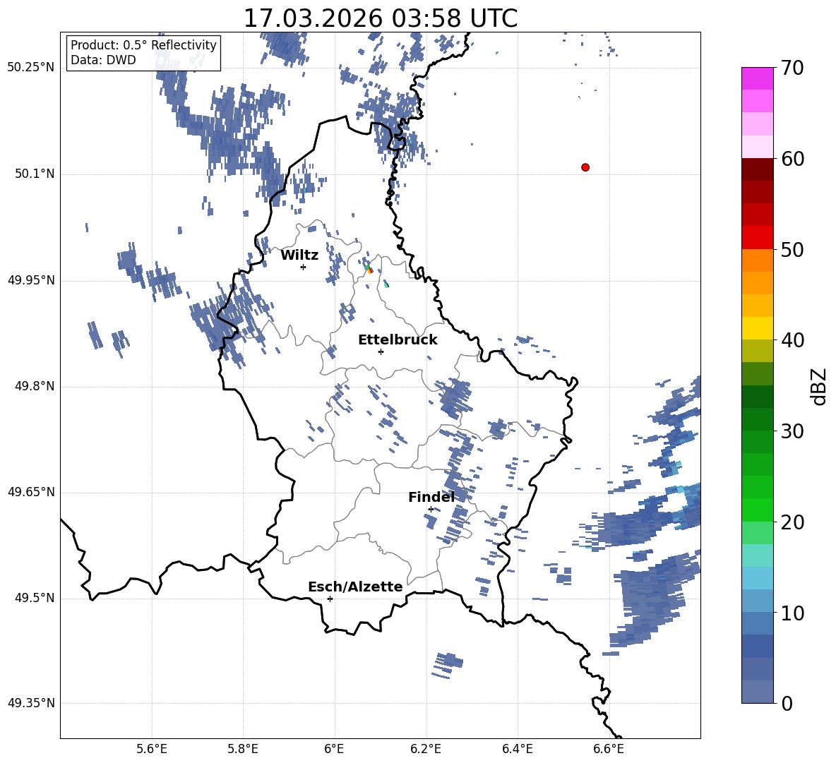Click the colorbar tick label 10
The image size is (836, 763).
click(x=792, y=613)
